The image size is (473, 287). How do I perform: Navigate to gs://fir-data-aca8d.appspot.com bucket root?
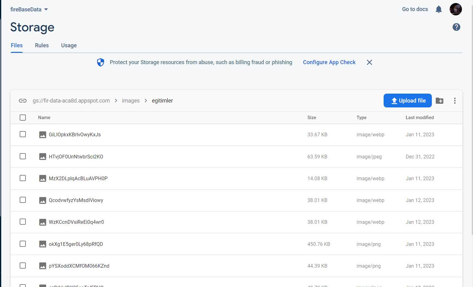tap(71, 101)
